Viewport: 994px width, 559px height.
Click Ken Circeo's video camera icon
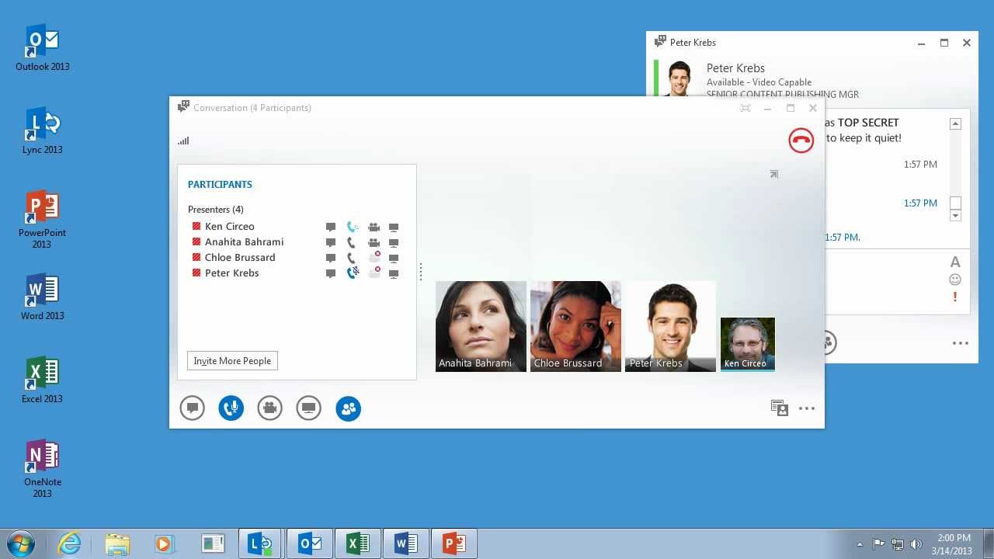[374, 227]
